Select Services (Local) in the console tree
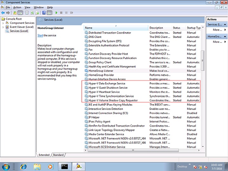The width and height of the screenshot is (228, 171). click(x=19, y=31)
